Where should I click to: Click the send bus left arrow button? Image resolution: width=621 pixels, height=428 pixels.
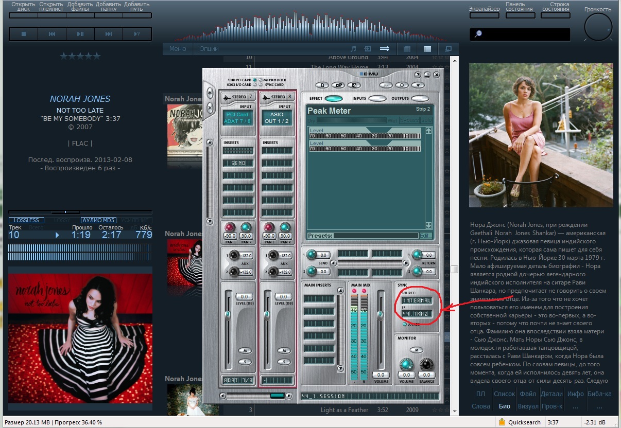pos(333,263)
